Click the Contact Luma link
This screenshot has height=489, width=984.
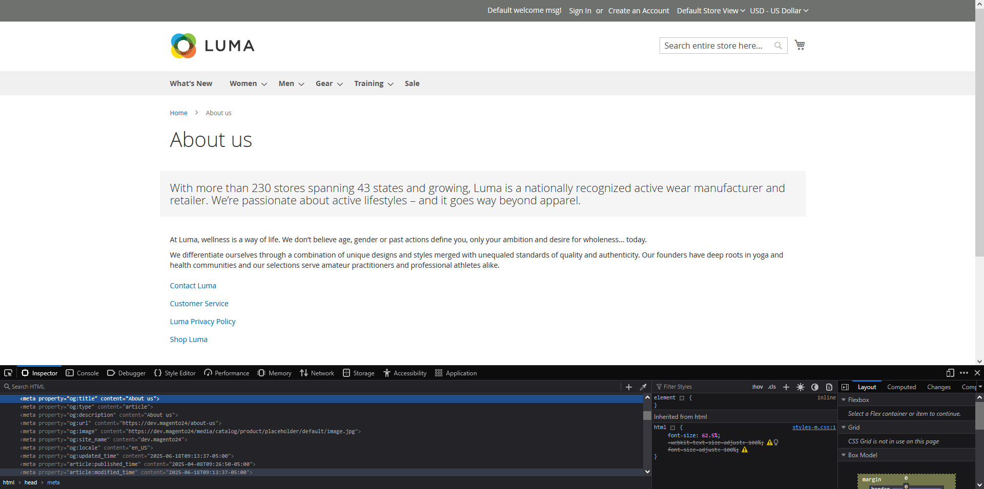[193, 286]
